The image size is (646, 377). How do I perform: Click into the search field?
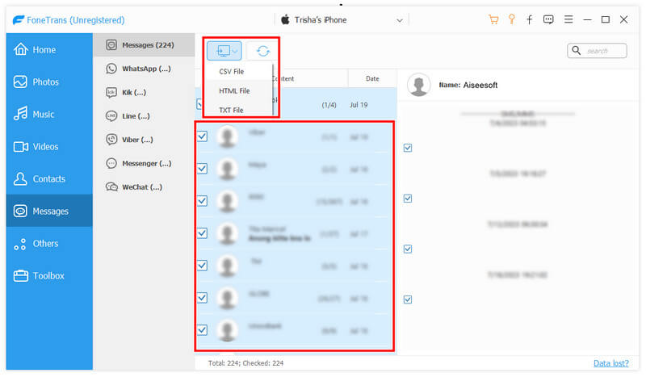coord(597,51)
